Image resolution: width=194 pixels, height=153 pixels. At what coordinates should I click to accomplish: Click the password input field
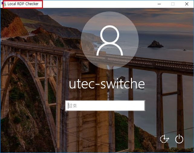click(x=105, y=106)
